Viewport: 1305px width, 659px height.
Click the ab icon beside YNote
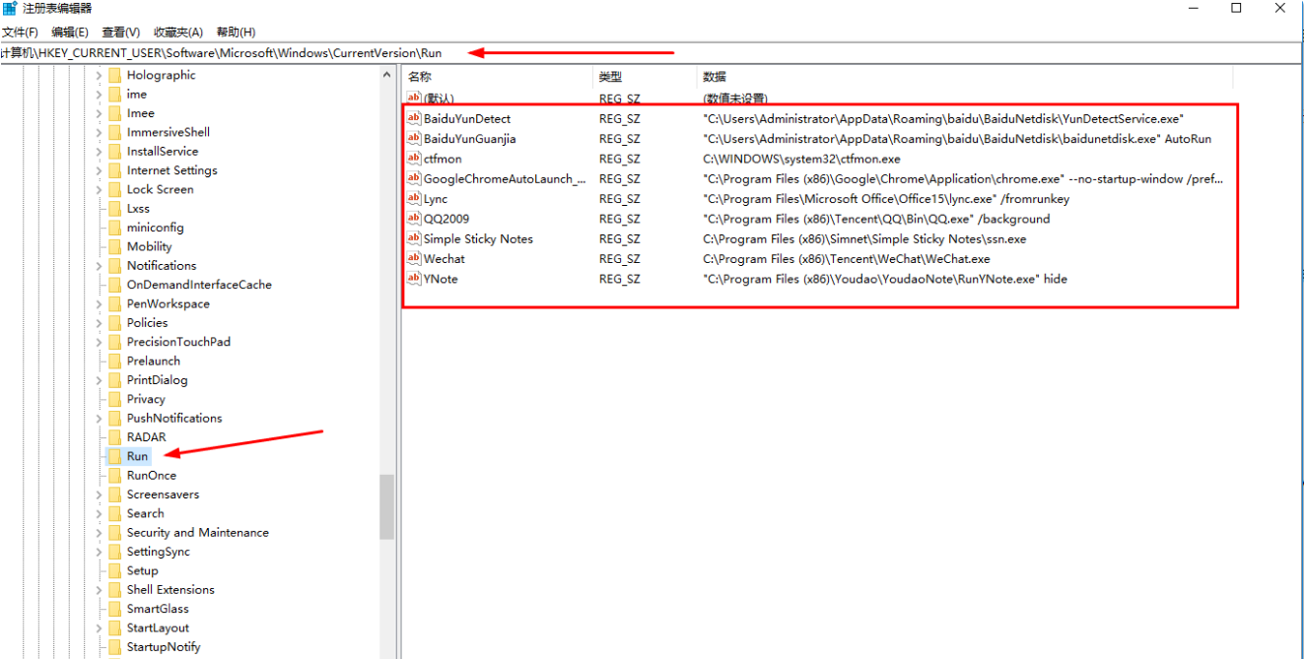point(414,279)
